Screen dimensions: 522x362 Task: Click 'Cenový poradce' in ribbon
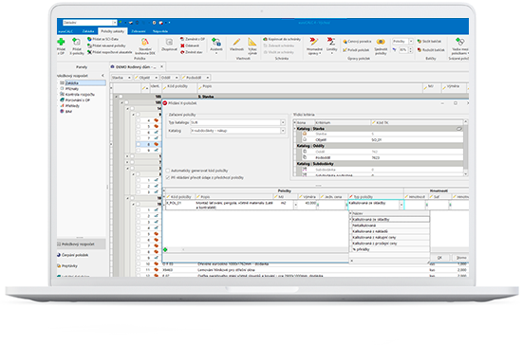point(357,42)
